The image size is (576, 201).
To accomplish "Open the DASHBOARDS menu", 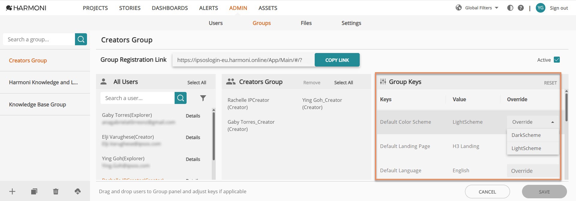I will pyautogui.click(x=170, y=8).
